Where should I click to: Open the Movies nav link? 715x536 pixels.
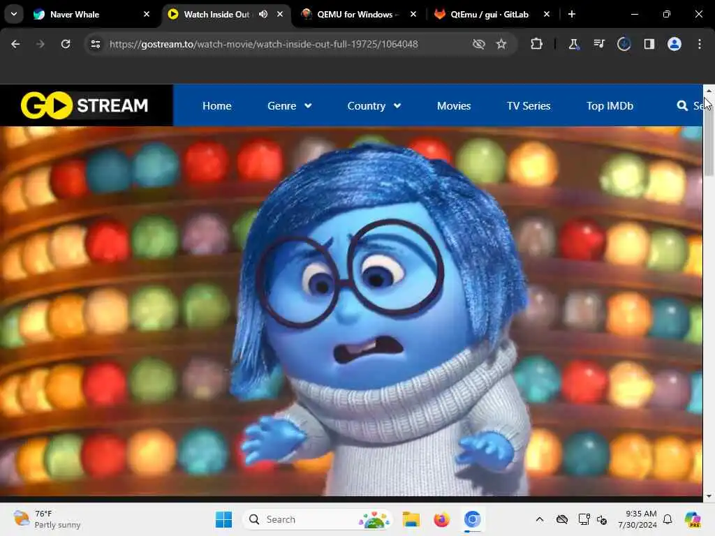[x=454, y=106]
